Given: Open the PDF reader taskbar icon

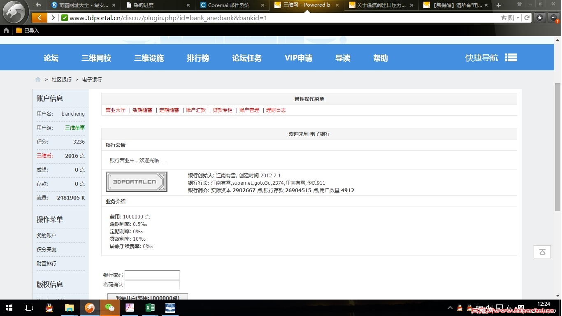Looking at the screenshot, I should 130,308.
